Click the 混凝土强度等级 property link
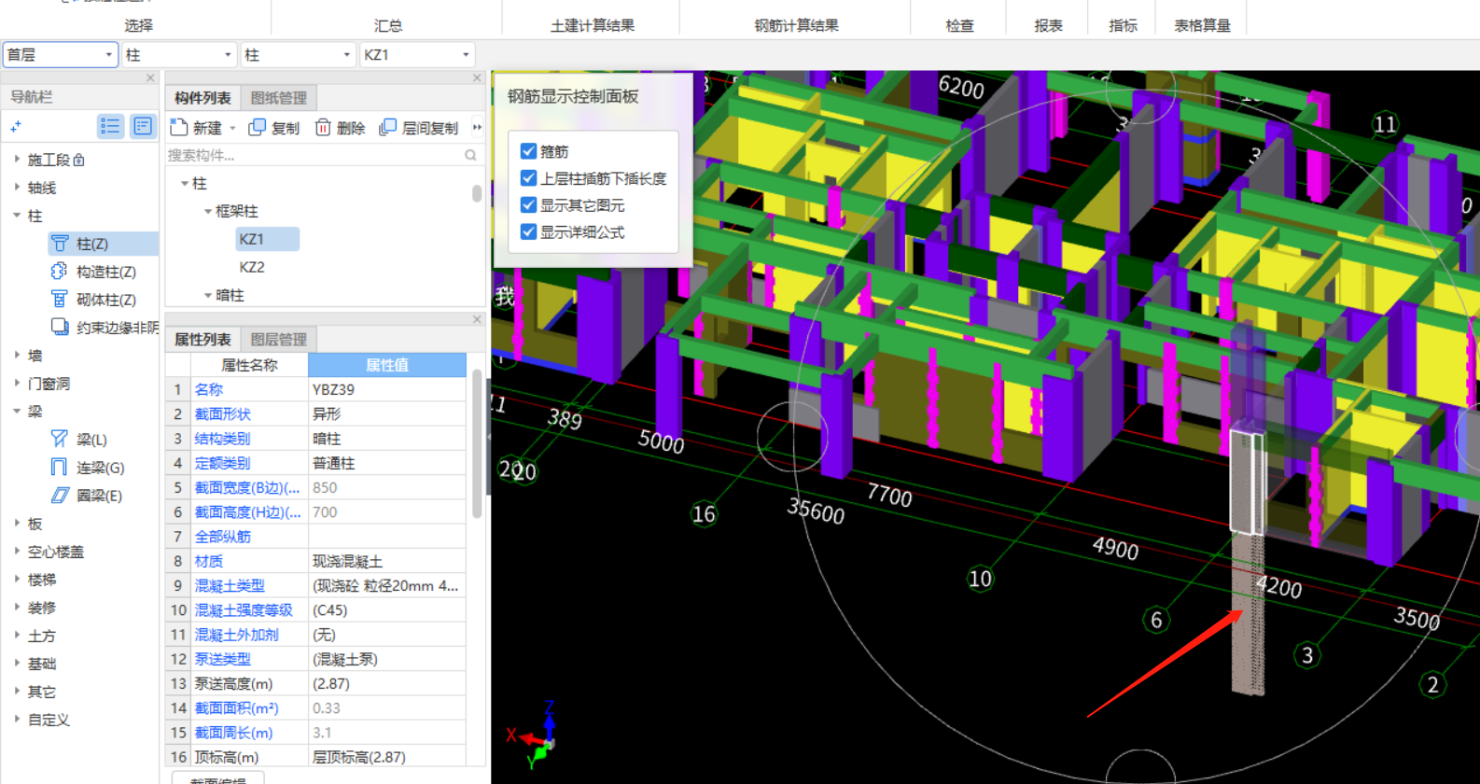The image size is (1480, 784). click(244, 610)
